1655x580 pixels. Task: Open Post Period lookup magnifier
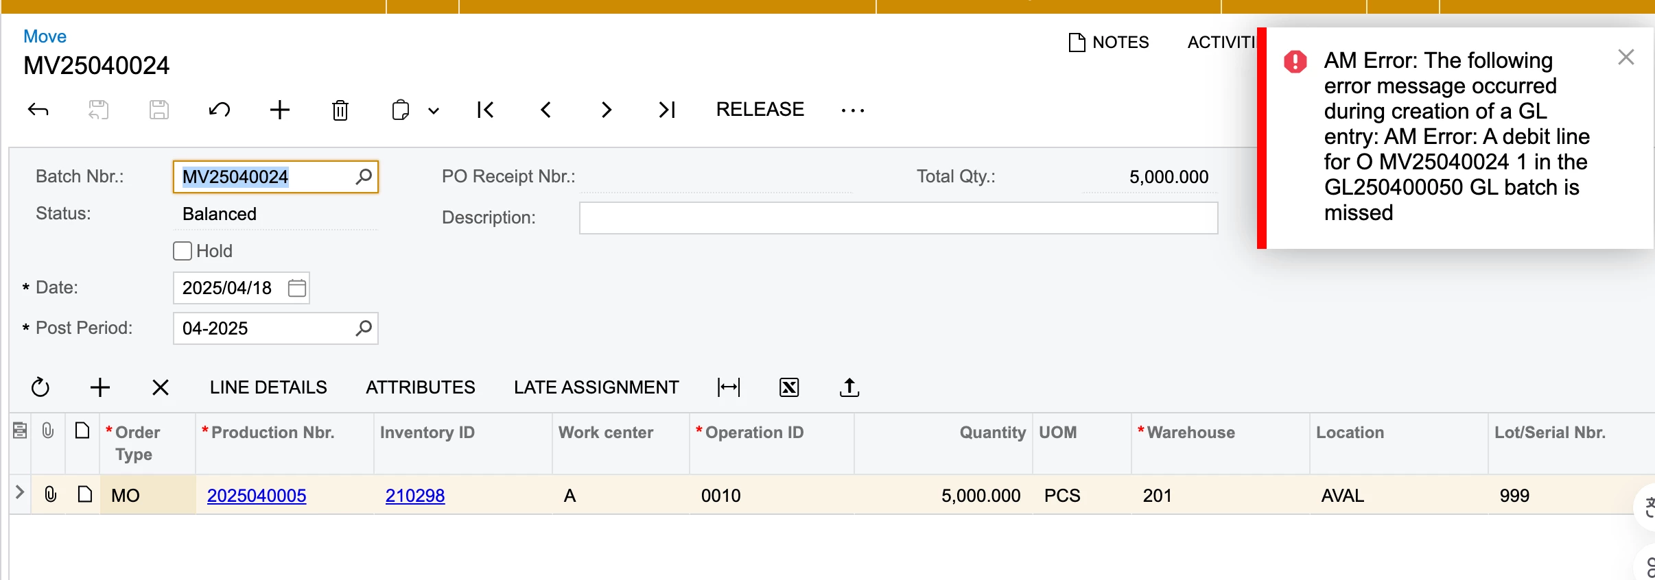click(x=364, y=328)
